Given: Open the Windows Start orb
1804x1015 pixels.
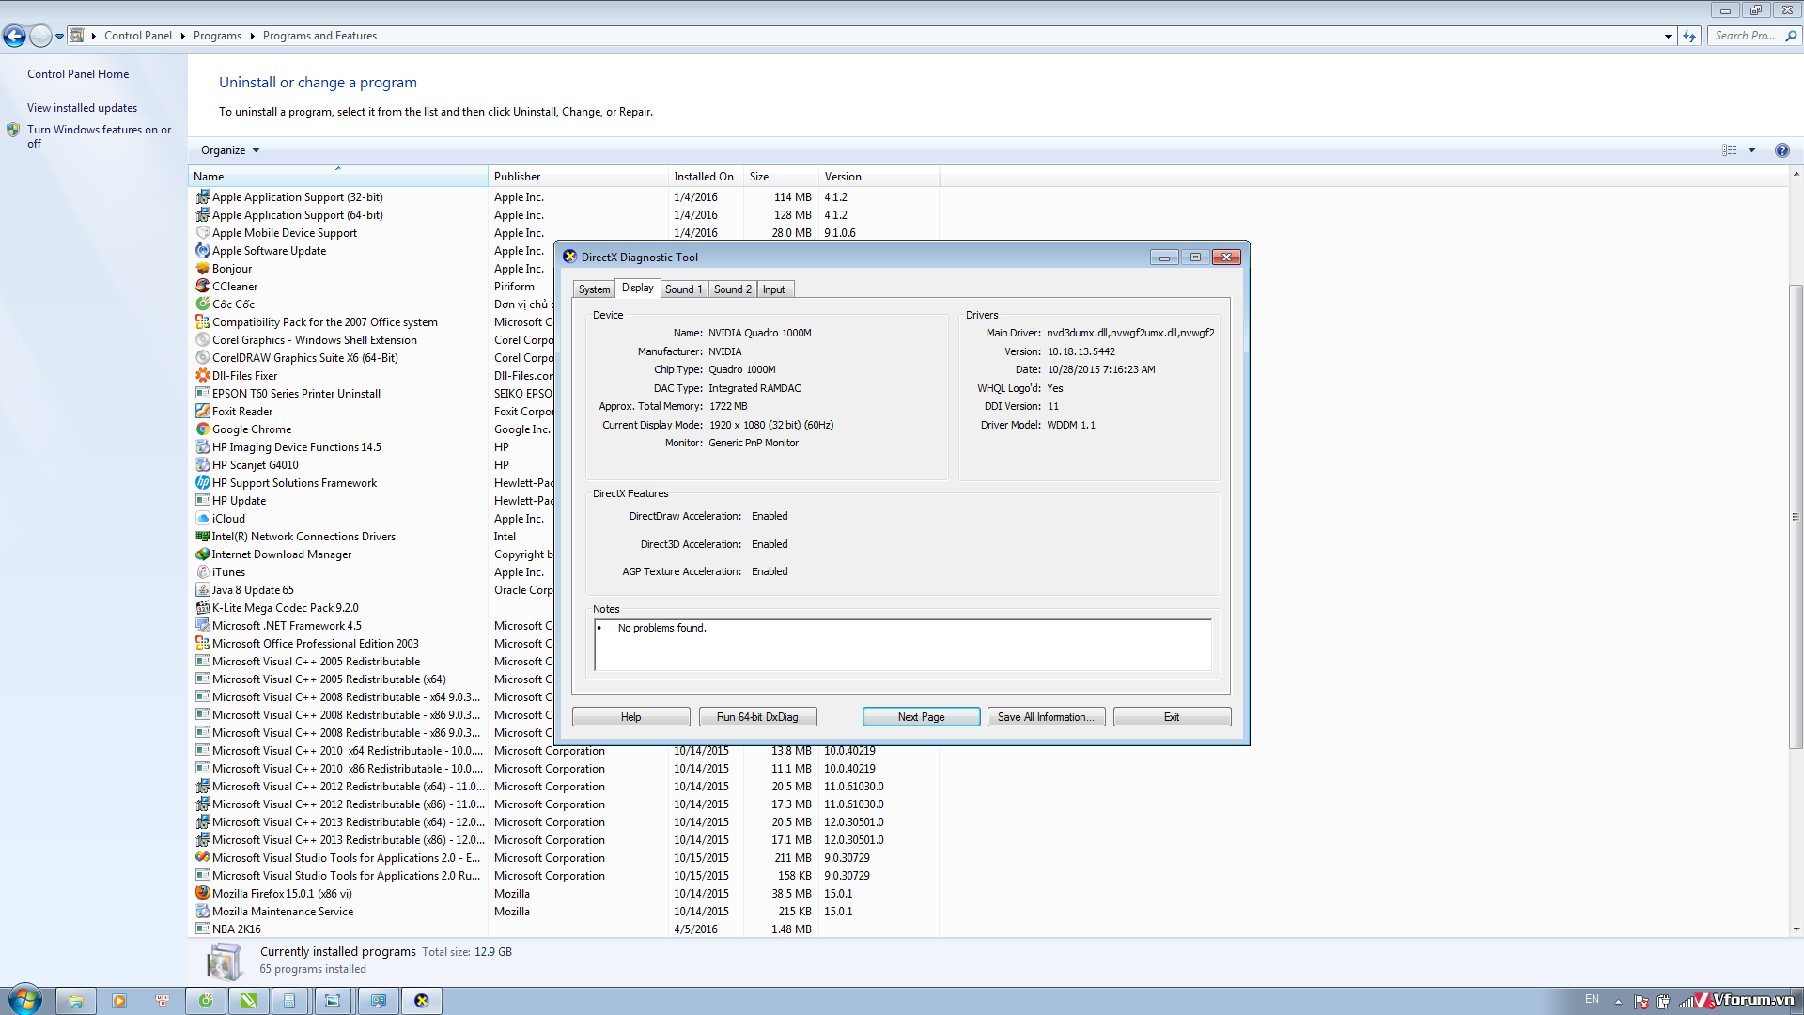Looking at the screenshot, I should (25, 1000).
